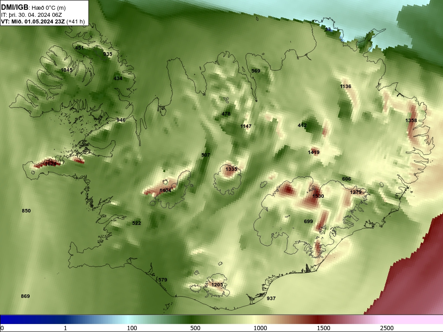Click the 1530 value on Vatnajökull

[318, 196]
